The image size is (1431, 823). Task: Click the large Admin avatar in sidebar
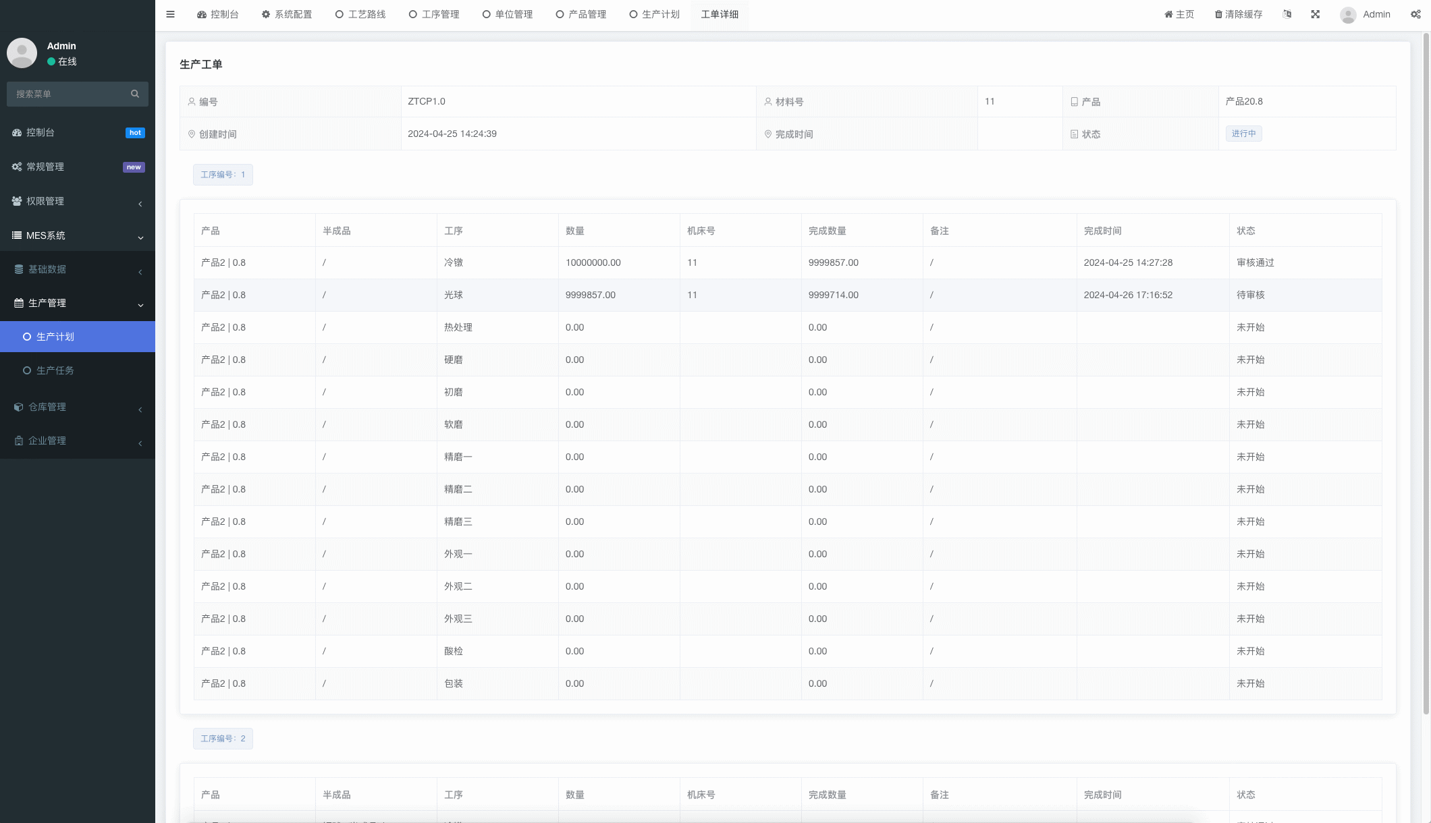pos(22,53)
